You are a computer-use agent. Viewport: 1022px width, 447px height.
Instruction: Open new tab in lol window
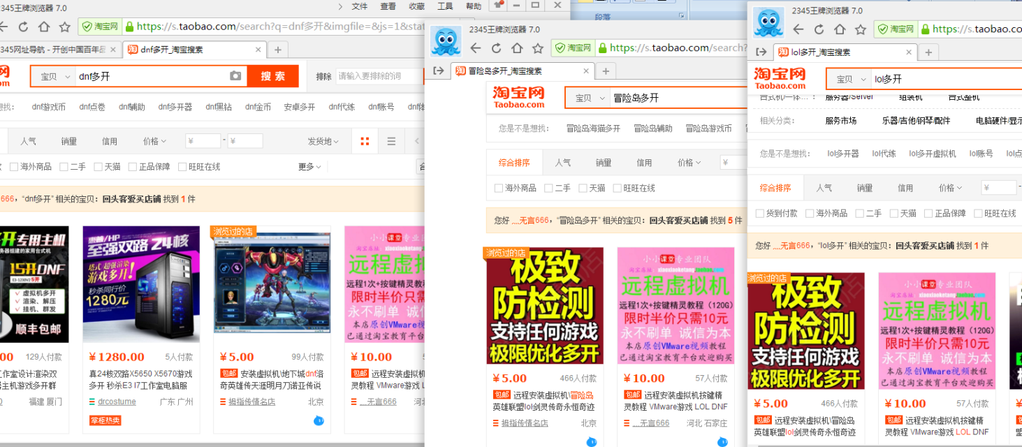click(x=928, y=52)
